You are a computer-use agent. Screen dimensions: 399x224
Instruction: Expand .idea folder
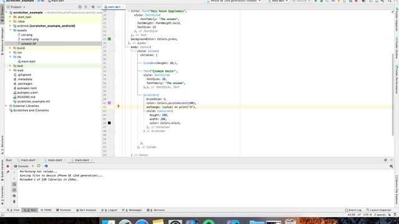10,21
